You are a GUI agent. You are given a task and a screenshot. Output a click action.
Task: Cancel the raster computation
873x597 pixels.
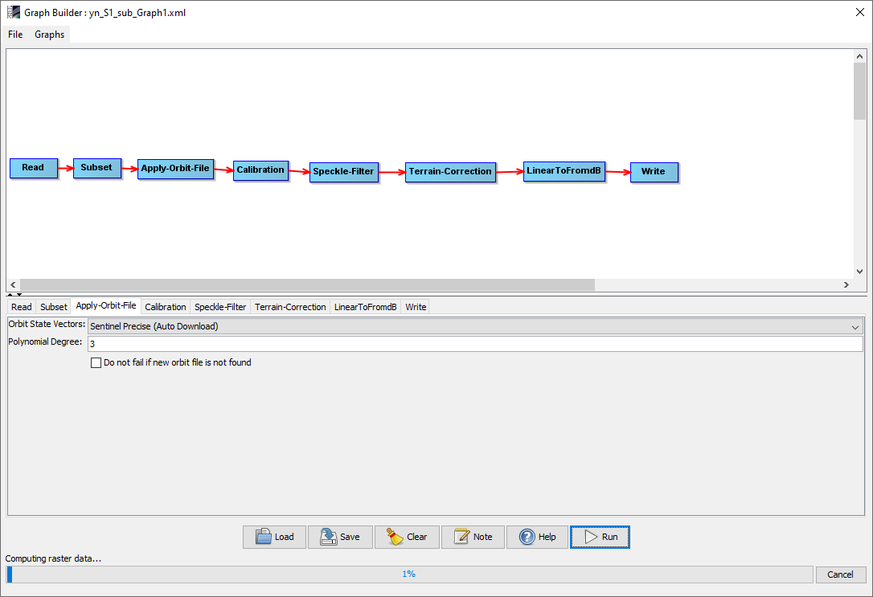coord(840,575)
